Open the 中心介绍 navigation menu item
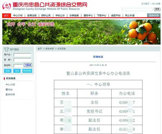Screen dimensions: 162x134 coord(18,15)
